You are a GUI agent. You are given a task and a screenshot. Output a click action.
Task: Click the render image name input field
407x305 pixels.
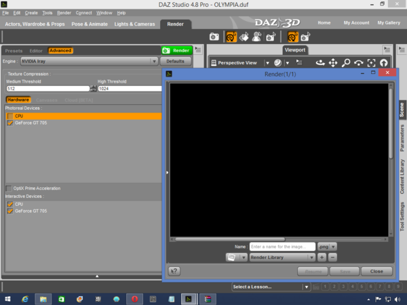click(x=282, y=247)
